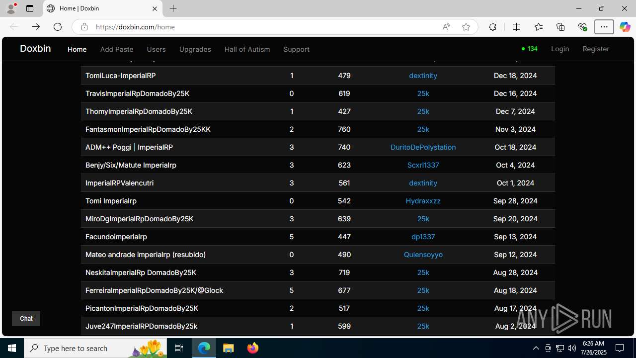Click the date Oct 18, 2024
The width and height of the screenshot is (636, 358).
coord(515,147)
